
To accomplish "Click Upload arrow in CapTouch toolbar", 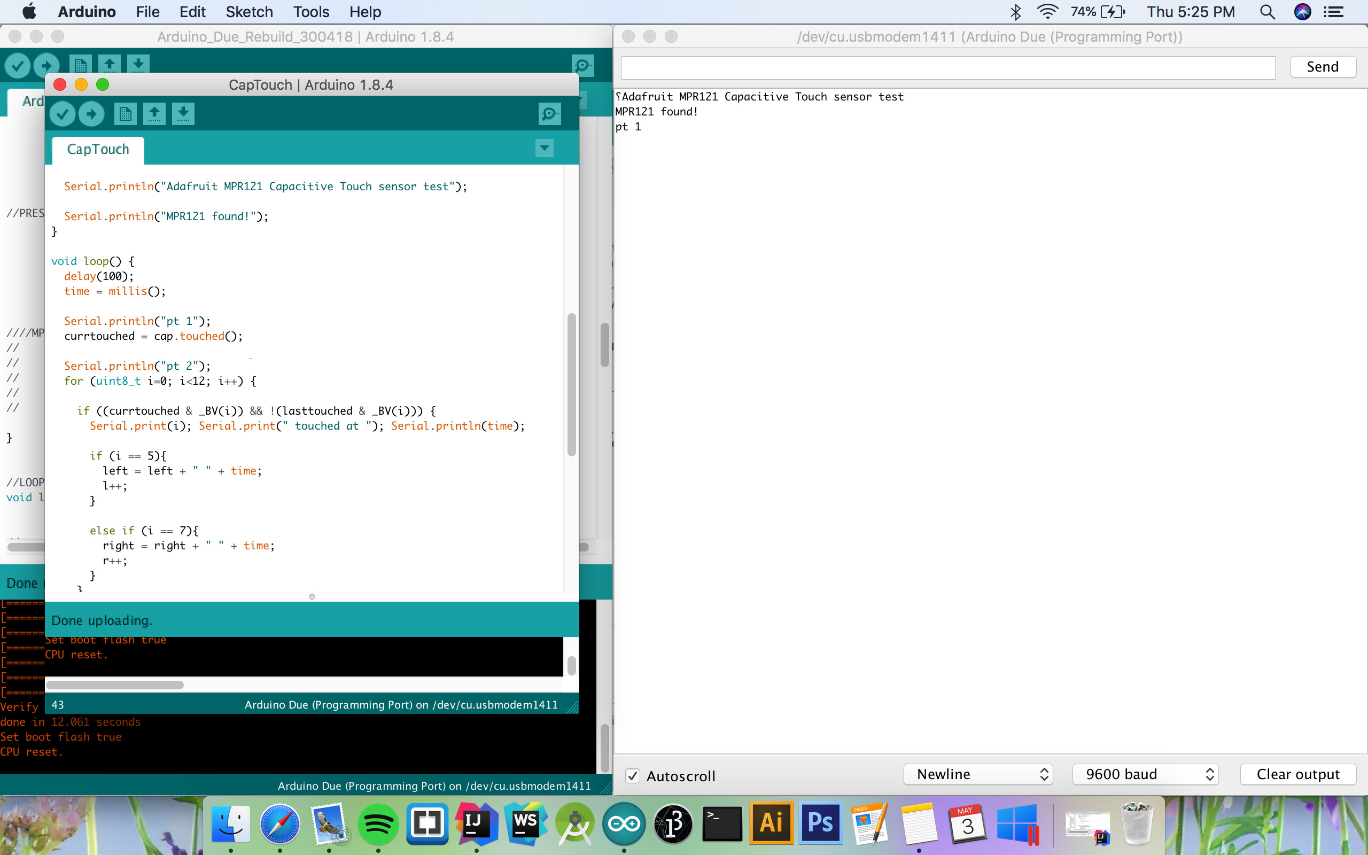I will [x=91, y=114].
